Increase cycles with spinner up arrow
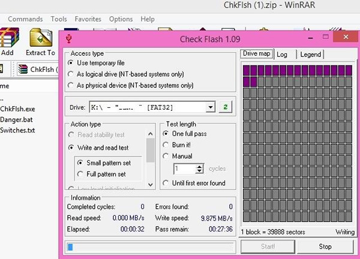 tap(200, 167)
